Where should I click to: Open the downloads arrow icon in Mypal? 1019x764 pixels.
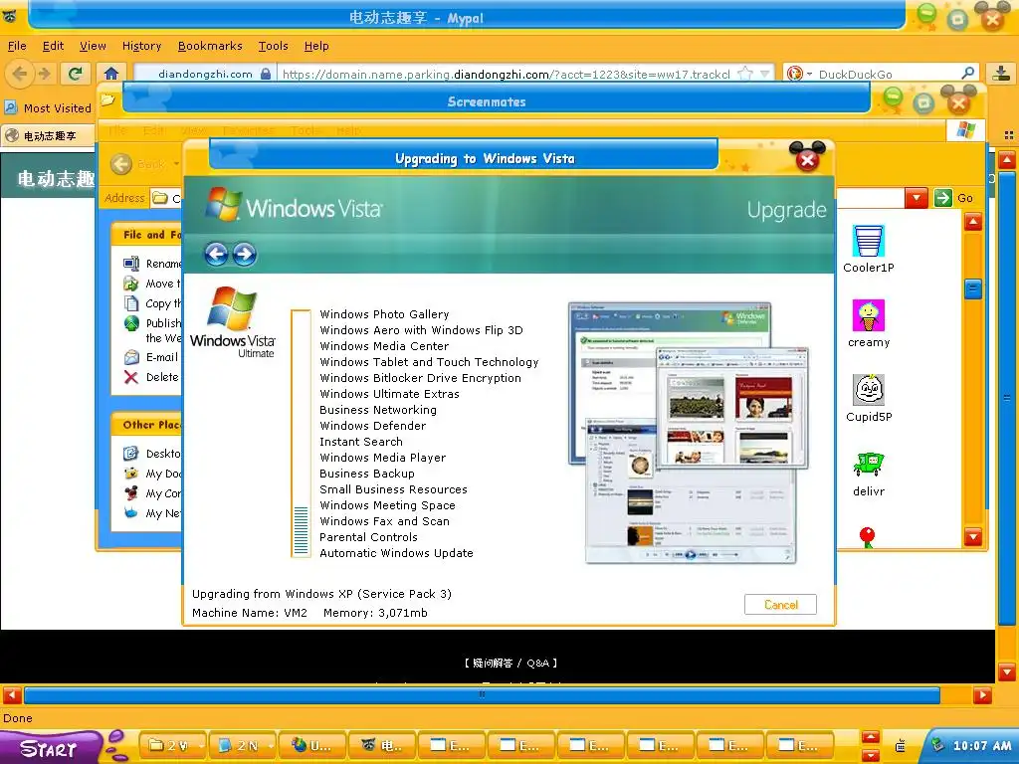[x=1001, y=74]
